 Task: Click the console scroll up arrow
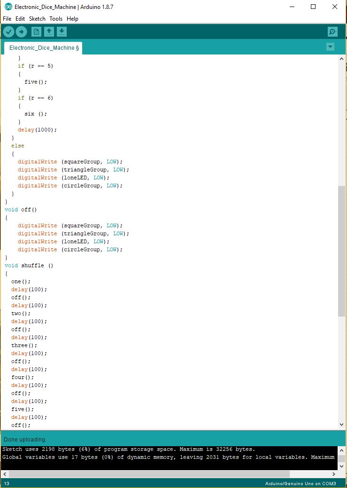point(341,450)
